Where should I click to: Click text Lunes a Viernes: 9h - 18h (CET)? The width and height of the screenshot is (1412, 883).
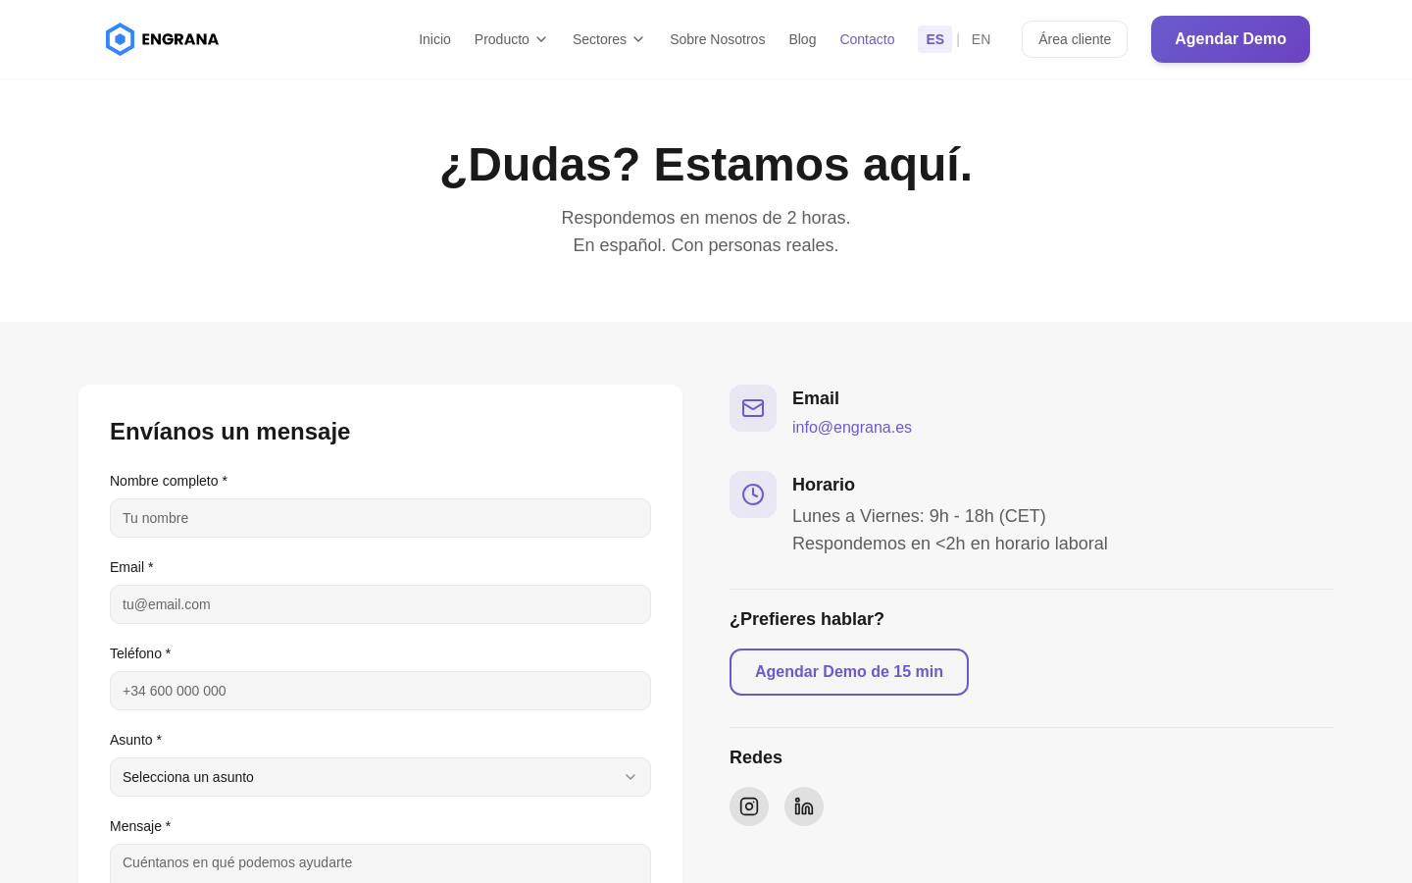pyautogui.click(x=919, y=516)
